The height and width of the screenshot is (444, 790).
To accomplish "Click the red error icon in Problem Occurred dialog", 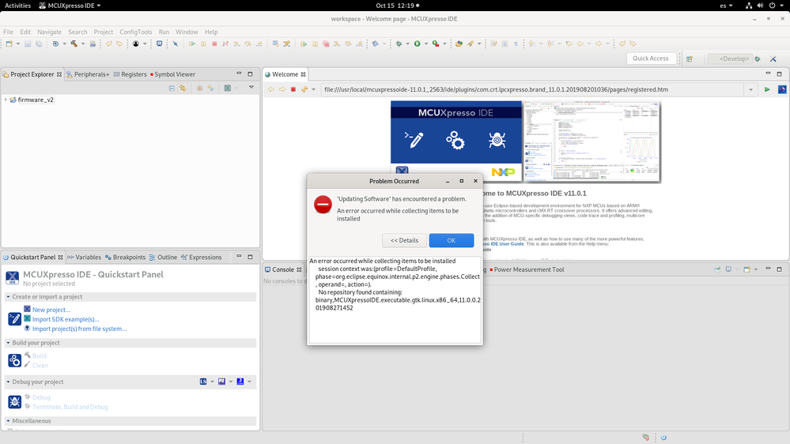I will 323,205.
